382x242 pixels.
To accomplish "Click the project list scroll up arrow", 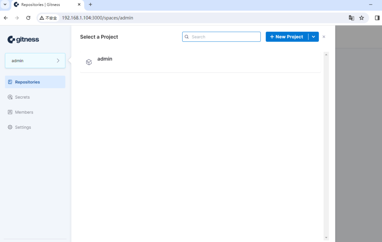I will click(x=326, y=55).
